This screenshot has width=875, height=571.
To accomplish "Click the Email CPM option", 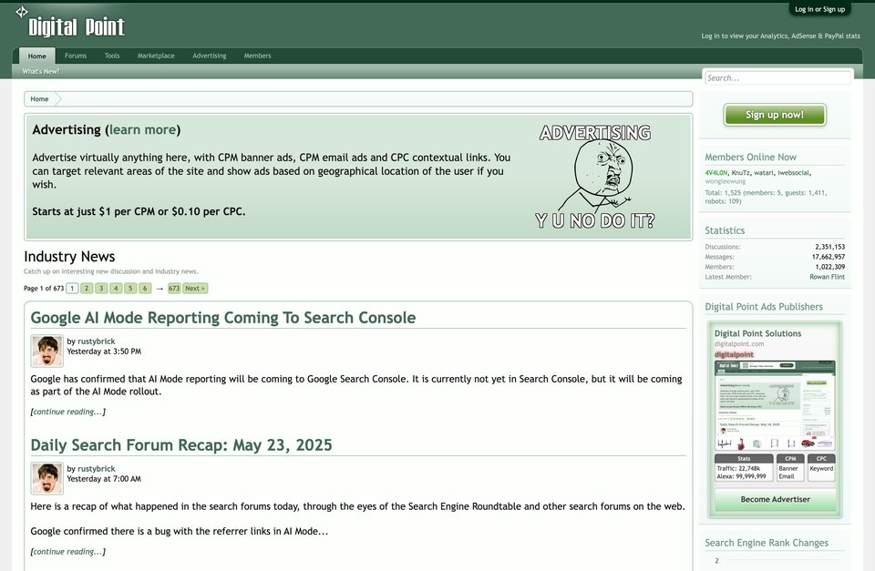I will (x=787, y=476).
